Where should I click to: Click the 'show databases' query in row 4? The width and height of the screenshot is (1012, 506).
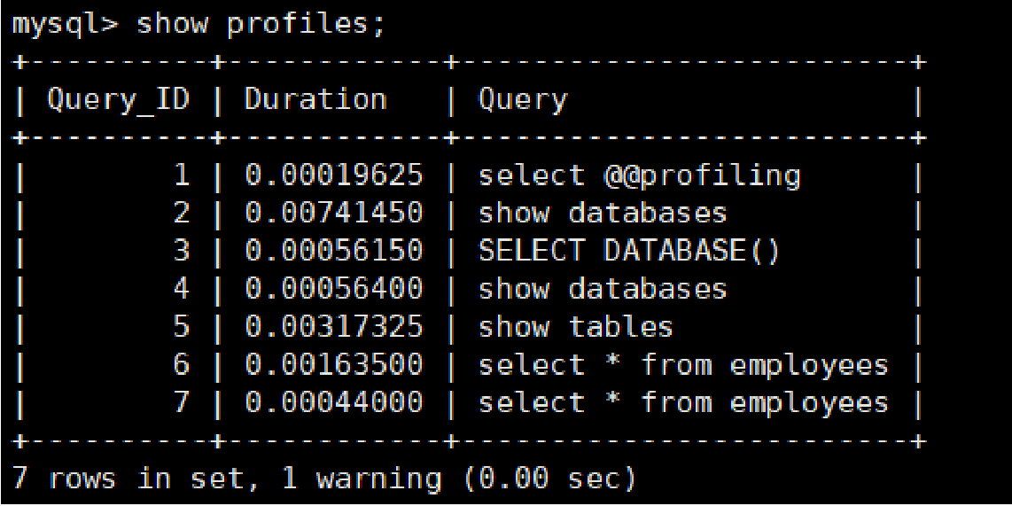[603, 289]
